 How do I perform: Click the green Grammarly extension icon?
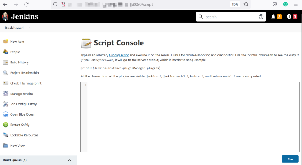click(285, 4)
